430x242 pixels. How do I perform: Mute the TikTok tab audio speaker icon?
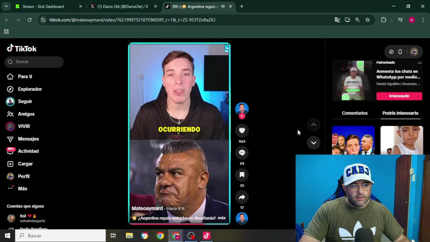(223, 6)
